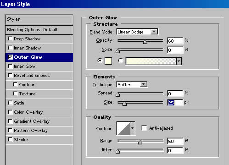Viewport: 229px width, 165px height.
Task: Expand the Contour picker arrow
Action: (133, 128)
